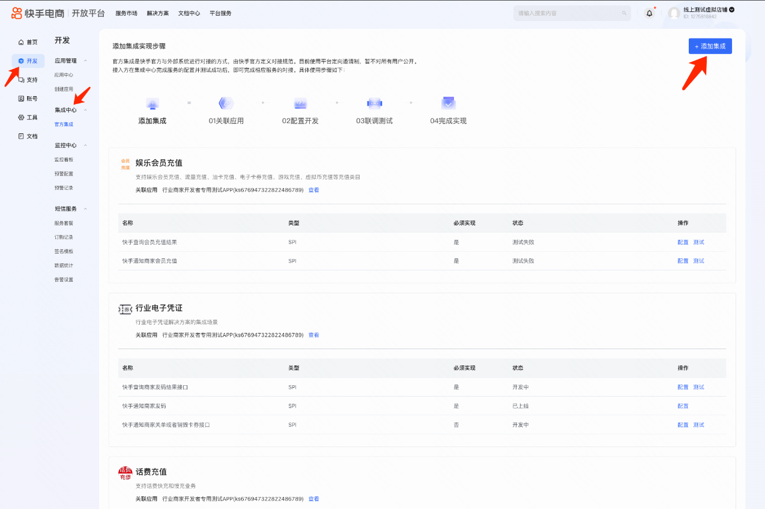Select 应用中心 in the sidebar

64,75
